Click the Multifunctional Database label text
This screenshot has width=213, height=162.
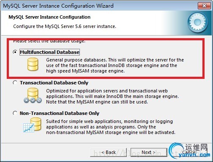(x=50, y=52)
